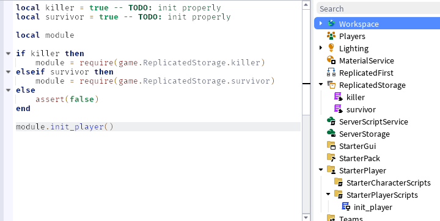Click the 'end' keyword line
This screenshot has width=440, height=221.
23,108
